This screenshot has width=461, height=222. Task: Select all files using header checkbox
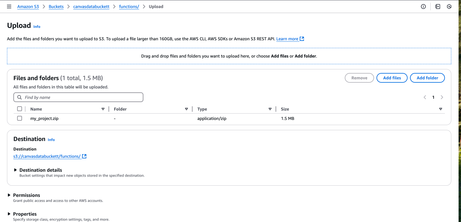point(19,109)
